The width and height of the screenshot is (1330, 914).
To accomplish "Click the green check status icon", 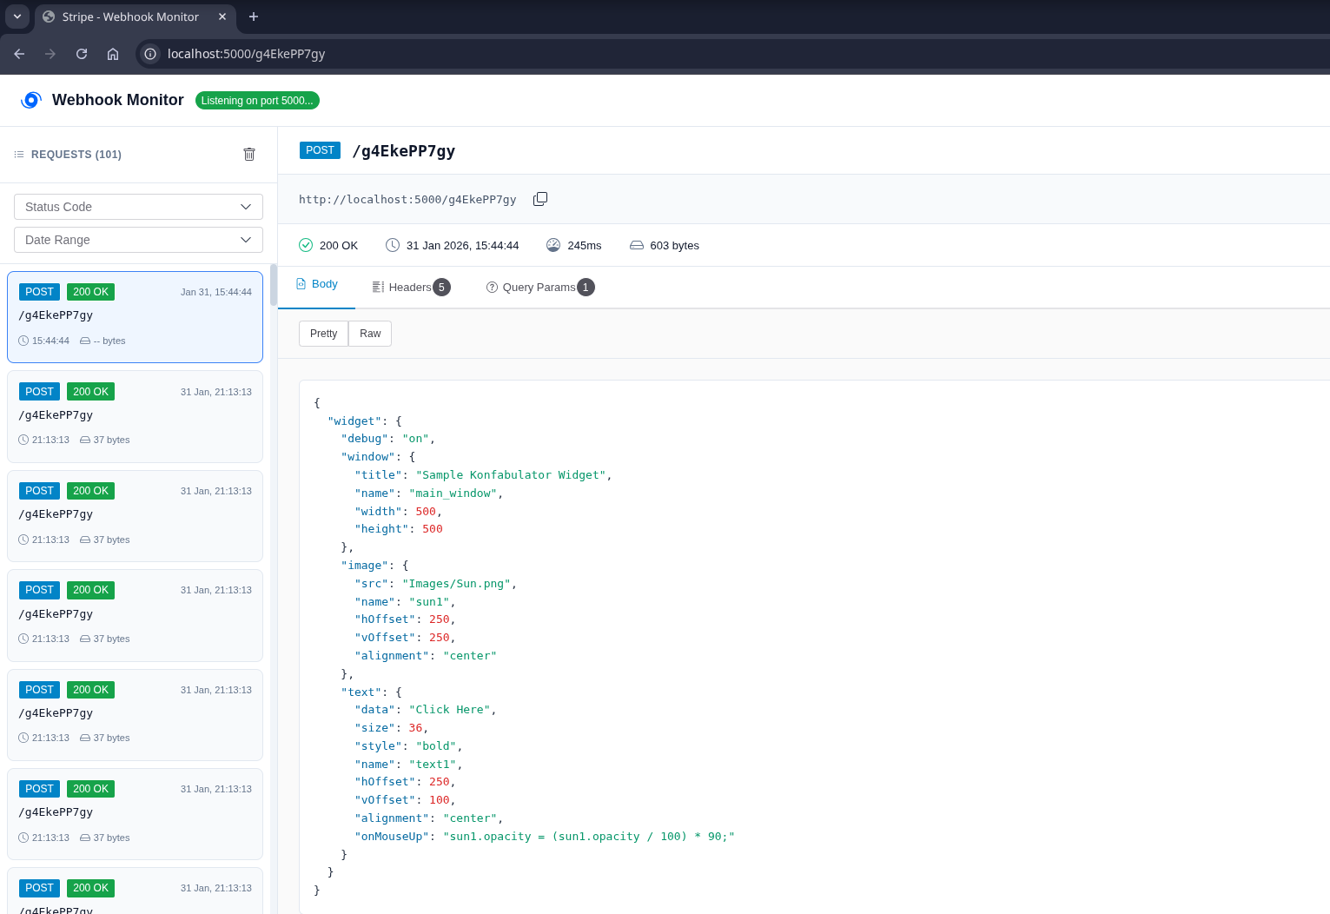I will 306,245.
